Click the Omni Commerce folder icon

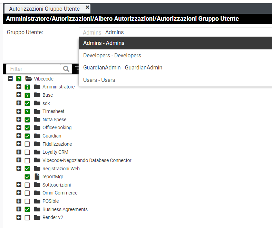click(37, 193)
